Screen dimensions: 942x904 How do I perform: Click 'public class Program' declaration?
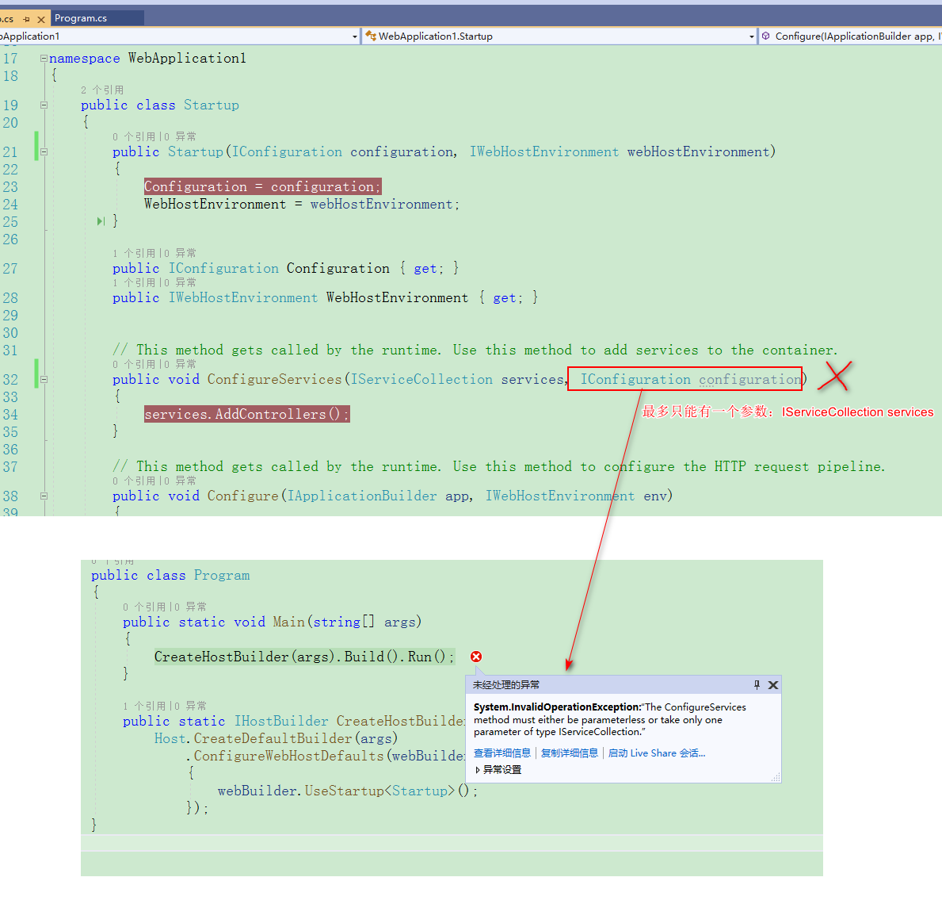coord(170,575)
